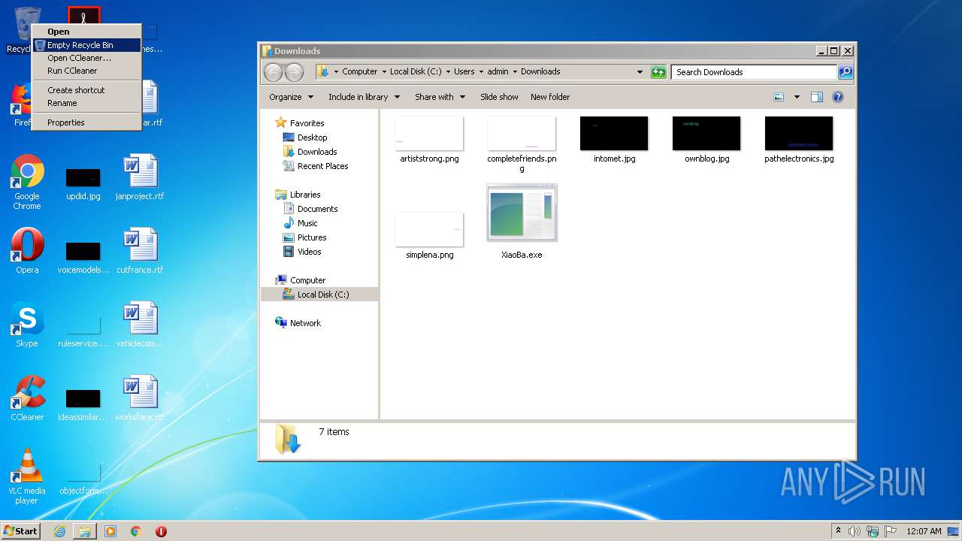Select Opera desktop shortcut
962x541 pixels.
[27, 251]
